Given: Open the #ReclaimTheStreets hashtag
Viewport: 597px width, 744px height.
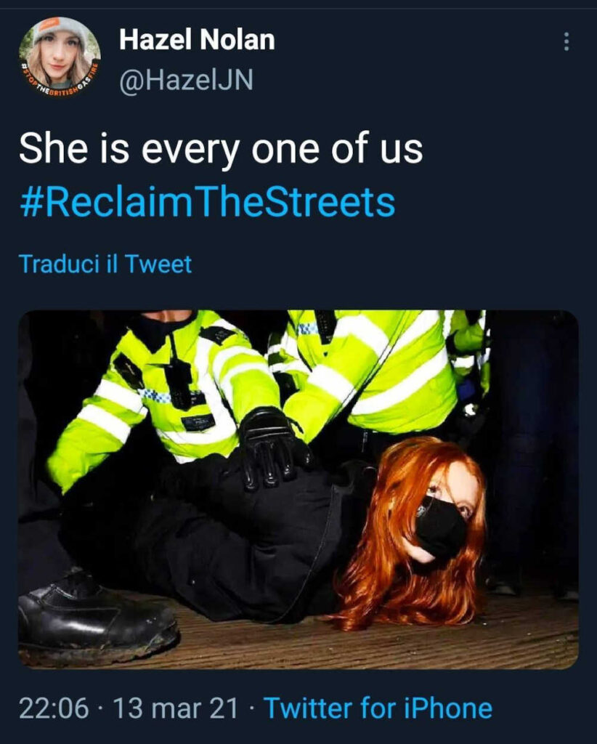Looking at the screenshot, I should [207, 202].
